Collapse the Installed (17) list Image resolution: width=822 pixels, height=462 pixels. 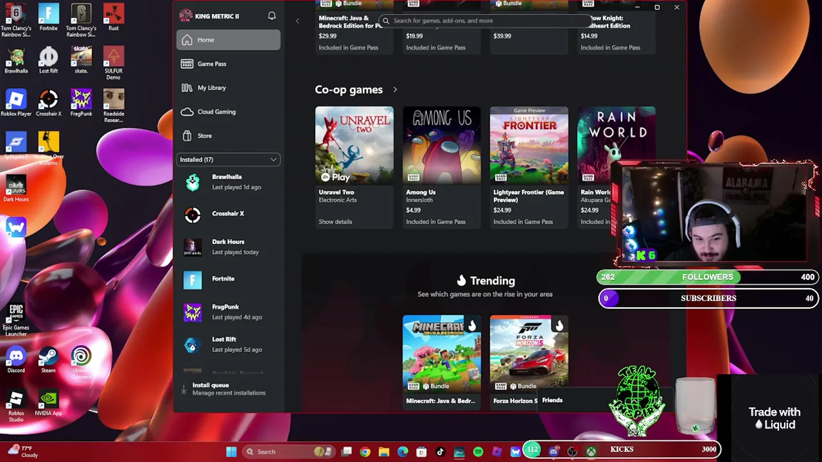(x=228, y=159)
